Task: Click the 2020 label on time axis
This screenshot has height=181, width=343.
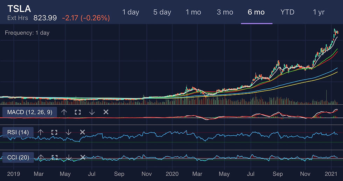Action: 172,174
